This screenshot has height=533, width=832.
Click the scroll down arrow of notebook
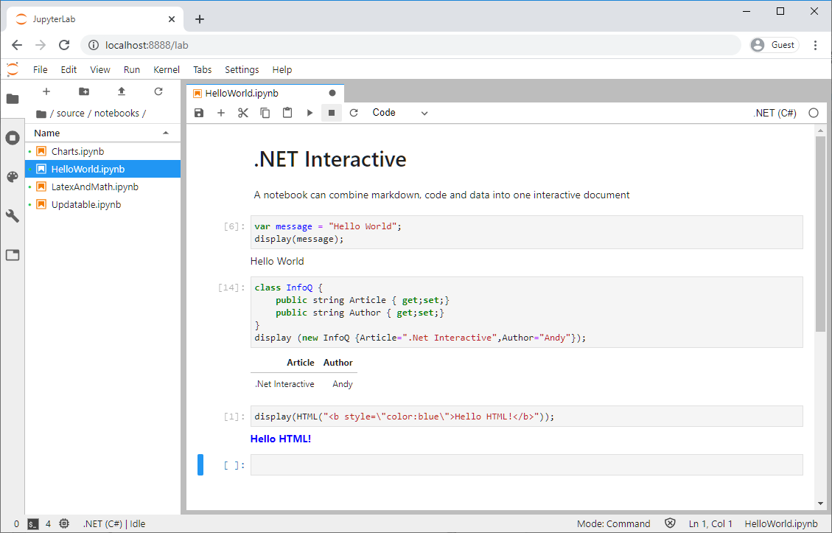click(x=820, y=504)
